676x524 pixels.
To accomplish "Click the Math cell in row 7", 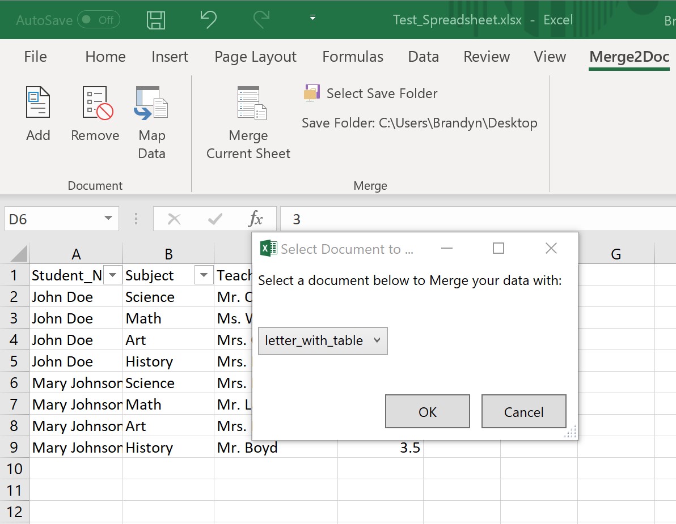I will pos(168,404).
